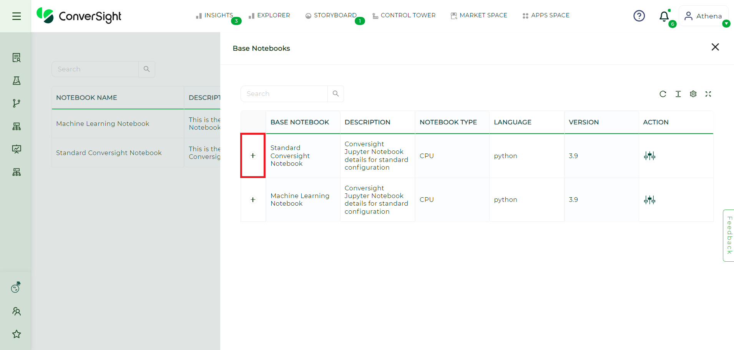The height and width of the screenshot is (350, 734).
Task: Open the lower hierarchy tree sidebar icon
Action: point(16,172)
